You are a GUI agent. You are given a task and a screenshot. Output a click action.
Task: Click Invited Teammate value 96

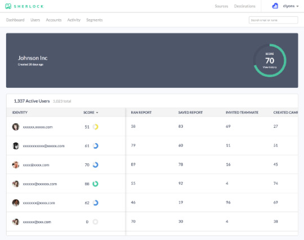point(228,202)
